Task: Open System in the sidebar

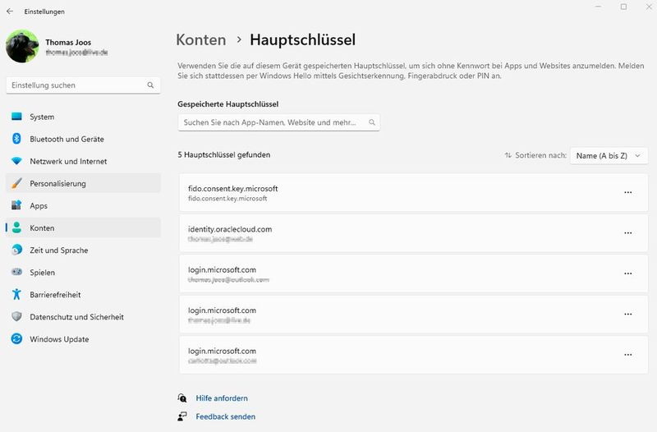Action: click(84, 117)
